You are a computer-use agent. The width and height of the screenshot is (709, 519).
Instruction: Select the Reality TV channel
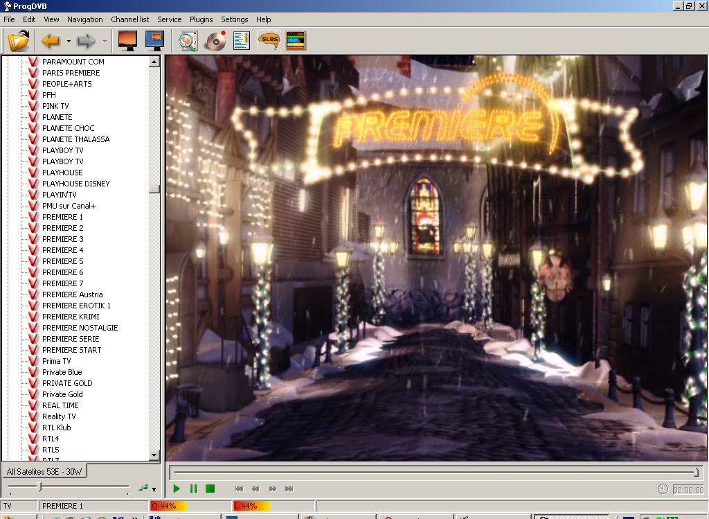[x=59, y=416]
